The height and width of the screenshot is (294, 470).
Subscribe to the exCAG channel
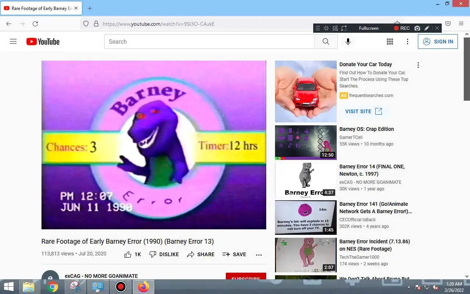click(246, 277)
